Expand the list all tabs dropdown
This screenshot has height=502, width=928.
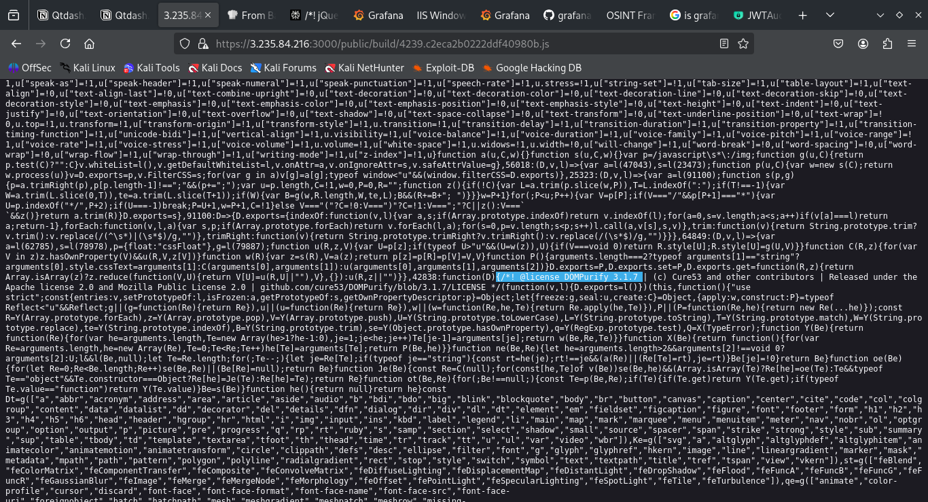tap(880, 15)
